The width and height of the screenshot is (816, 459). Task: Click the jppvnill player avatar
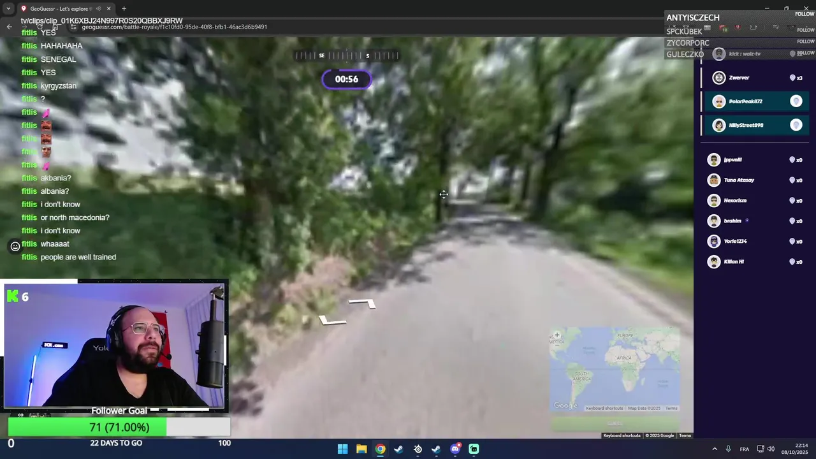pyautogui.click(x=714, y=160)
